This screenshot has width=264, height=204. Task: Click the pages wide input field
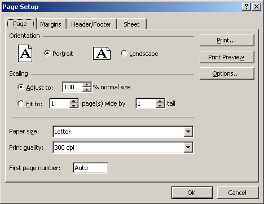click(60, 103)
